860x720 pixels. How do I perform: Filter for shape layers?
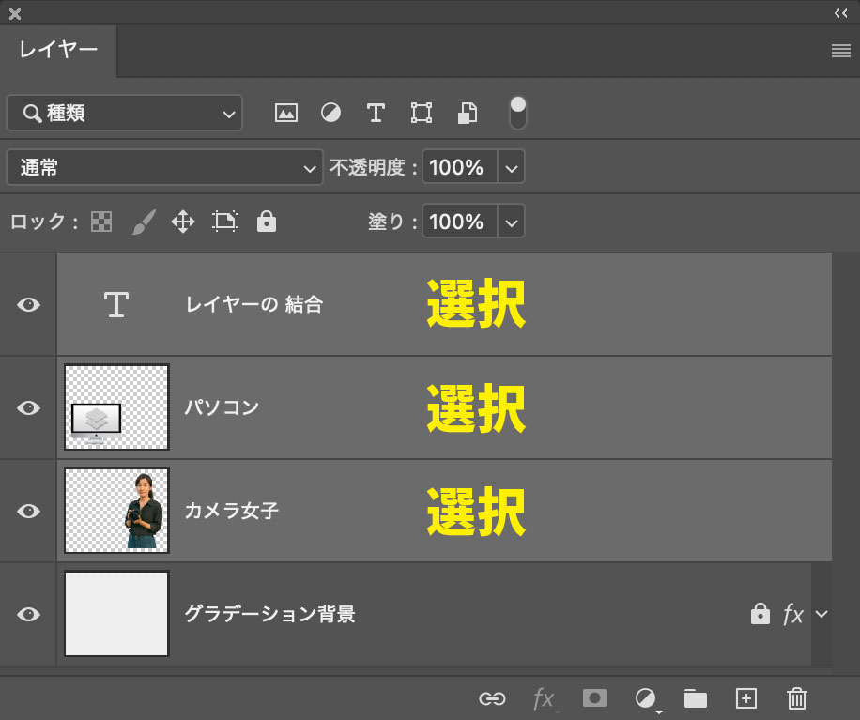coord(422,113)
